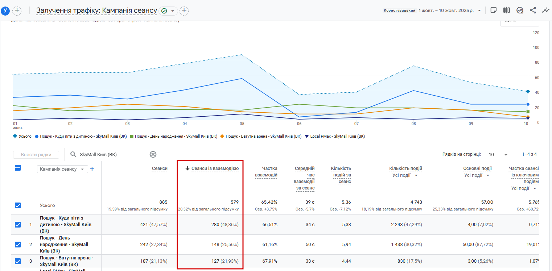This screenshot has height=271, width=552.
Task: Click the cell "148 (25,56%)"
Action: tap(225, 245)
